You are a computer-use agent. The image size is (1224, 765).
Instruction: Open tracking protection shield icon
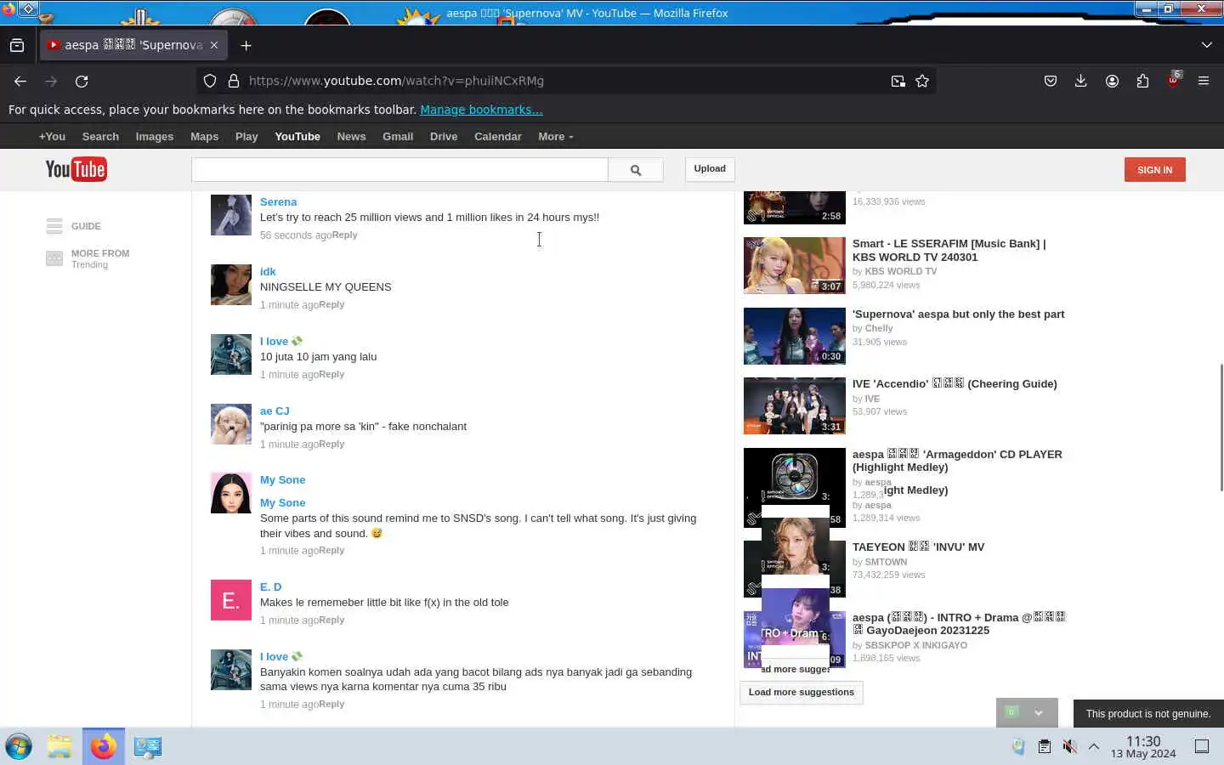coord(210,81)
